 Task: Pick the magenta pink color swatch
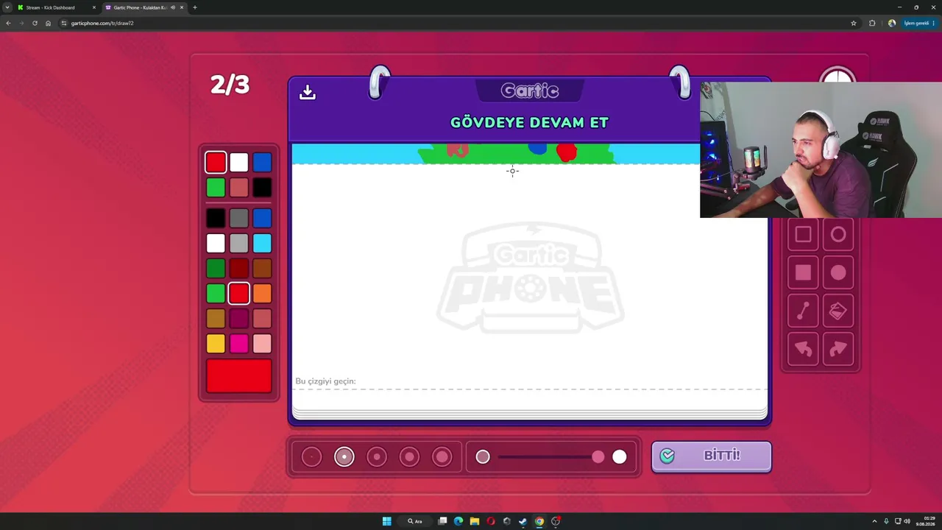[x=238, y=344]
